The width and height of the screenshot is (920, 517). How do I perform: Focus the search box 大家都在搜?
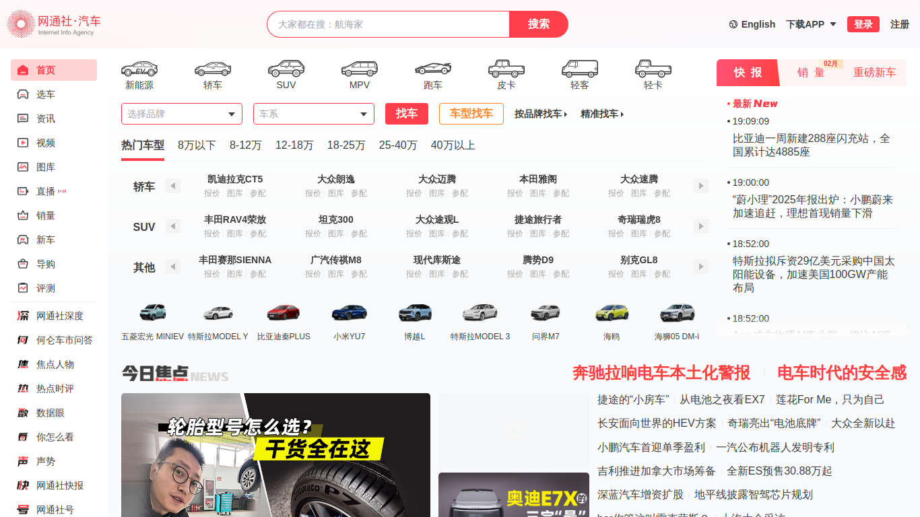tap(388, 24)
